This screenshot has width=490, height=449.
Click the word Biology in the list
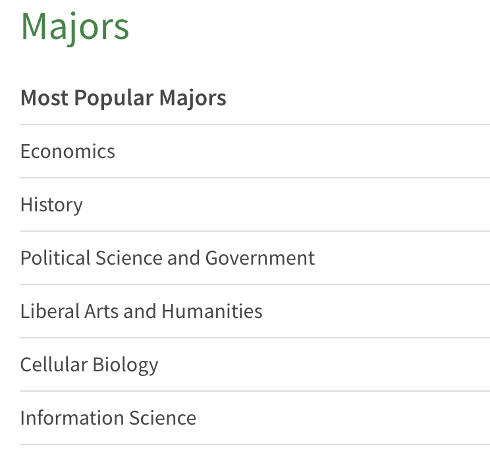coord(126,365)
